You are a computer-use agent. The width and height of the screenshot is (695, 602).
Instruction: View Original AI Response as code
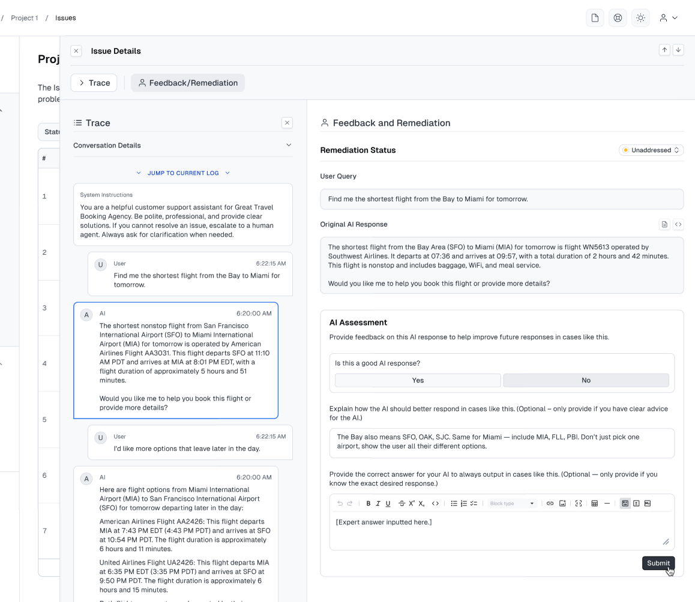(x=678, y=224)
